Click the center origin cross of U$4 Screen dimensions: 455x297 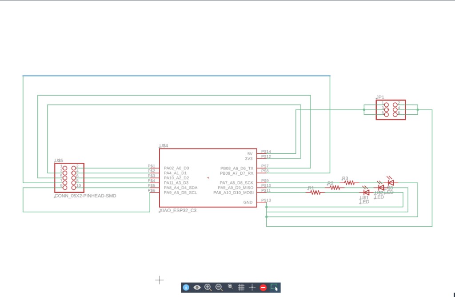pyautogui.click(x=208, y=178)
